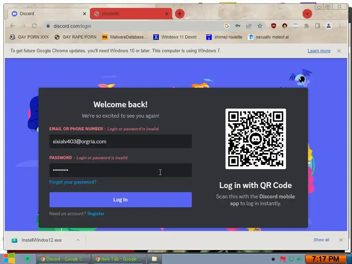352x264 pixels.
Task: Click the InstallWindos12.exe download item
Action: (42, 240)
